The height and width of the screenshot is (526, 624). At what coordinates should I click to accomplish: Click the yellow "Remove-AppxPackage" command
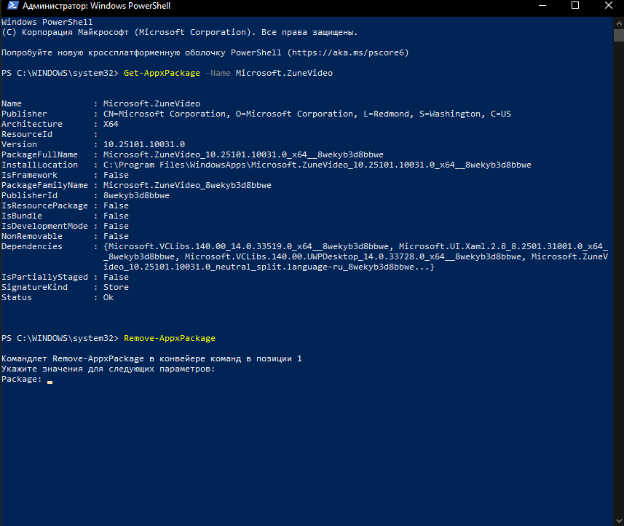pyautogui.click(x=170, y=338)
